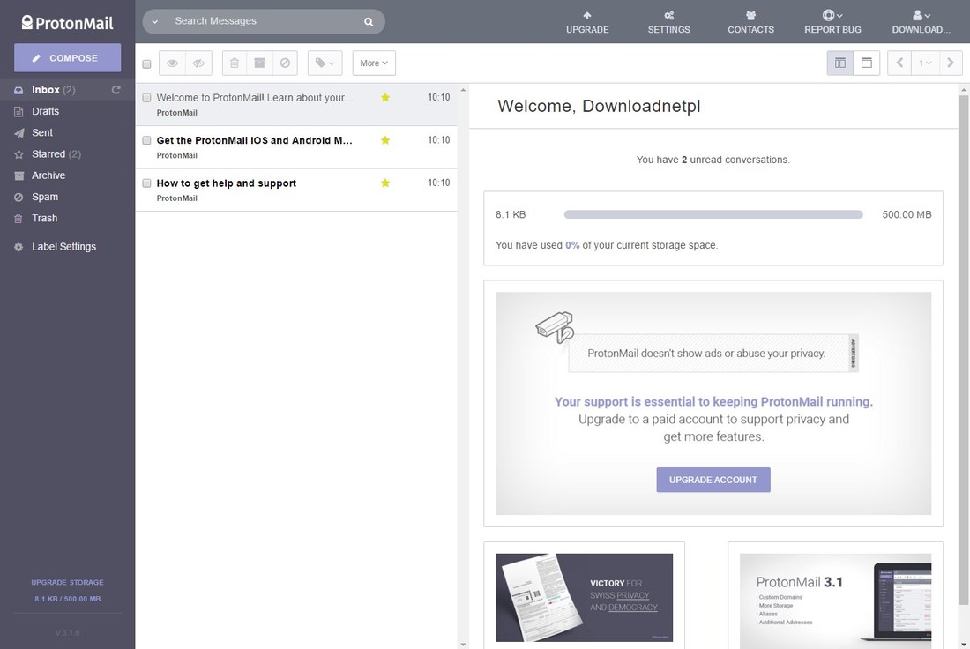Viewport: 970px width, 649px height.
Task: Click the Archive folder icon in sidebar
Action: click(x=19, y=175)
